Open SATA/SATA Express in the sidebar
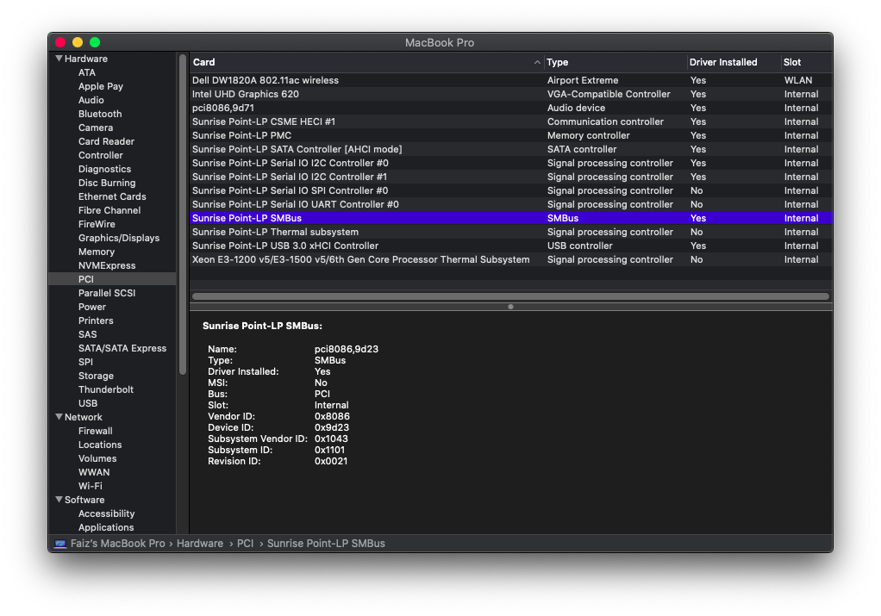Image resolution: width=881 pixels, height=616 pixels. (x=122, y=348)
